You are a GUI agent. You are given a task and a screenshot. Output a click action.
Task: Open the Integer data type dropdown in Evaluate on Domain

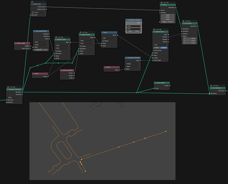pos(133,64)
